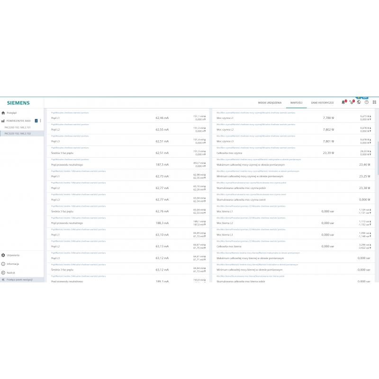Click the Siemens logo
The width and height of the screenshot is (379, 379).
[18, 103]
